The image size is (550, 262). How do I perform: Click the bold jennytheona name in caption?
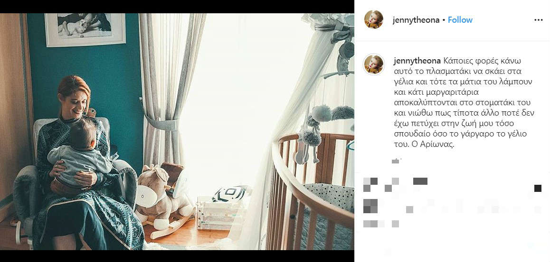417,61
